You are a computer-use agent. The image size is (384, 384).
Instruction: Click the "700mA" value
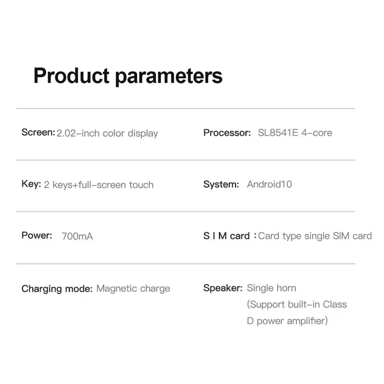coord(77,236)
